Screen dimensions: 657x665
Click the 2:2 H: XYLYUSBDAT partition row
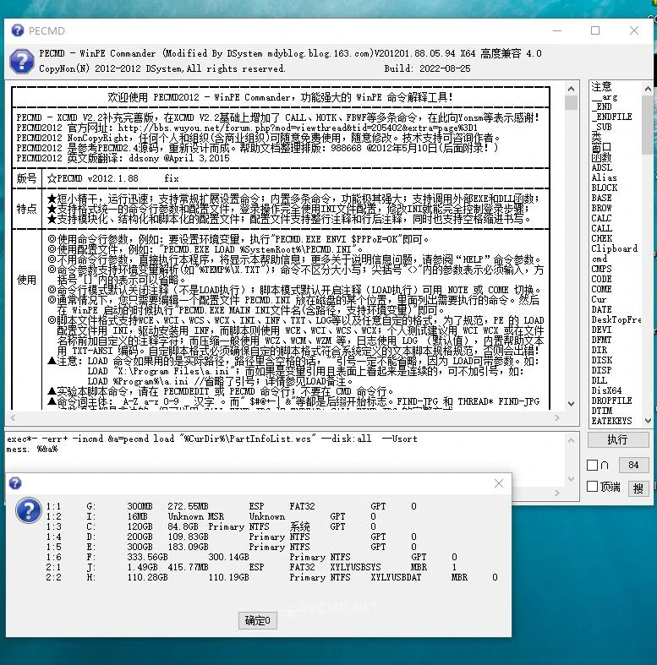pos(272,578)
